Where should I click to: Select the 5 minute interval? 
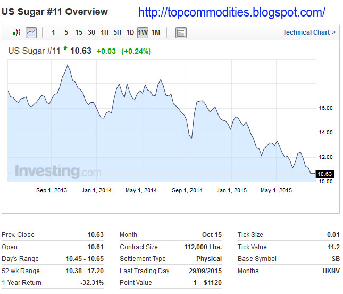66,32
